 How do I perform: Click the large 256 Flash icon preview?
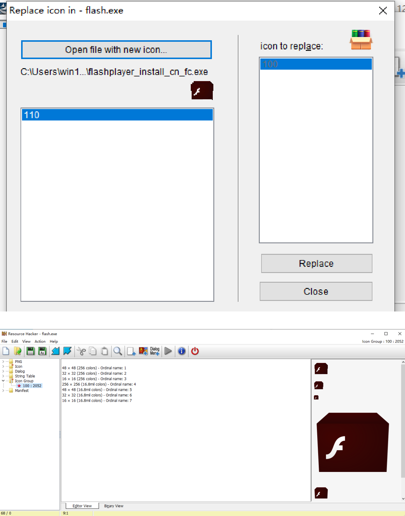tap(353, 442)
